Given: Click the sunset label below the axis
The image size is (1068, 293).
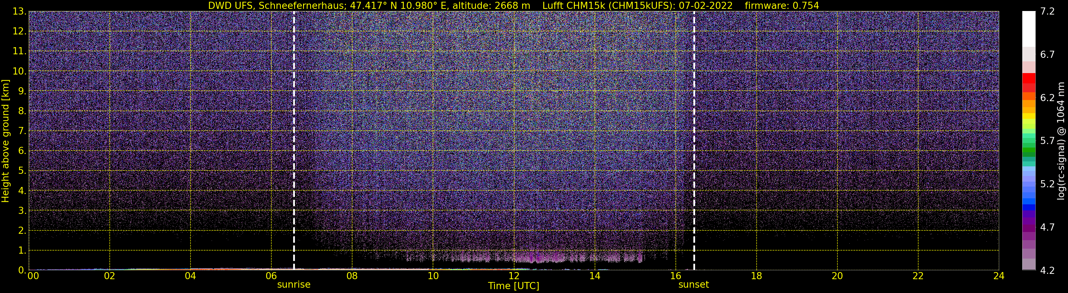Looking at the screenshot, I should pyautogui.click(x=694, y=285).
